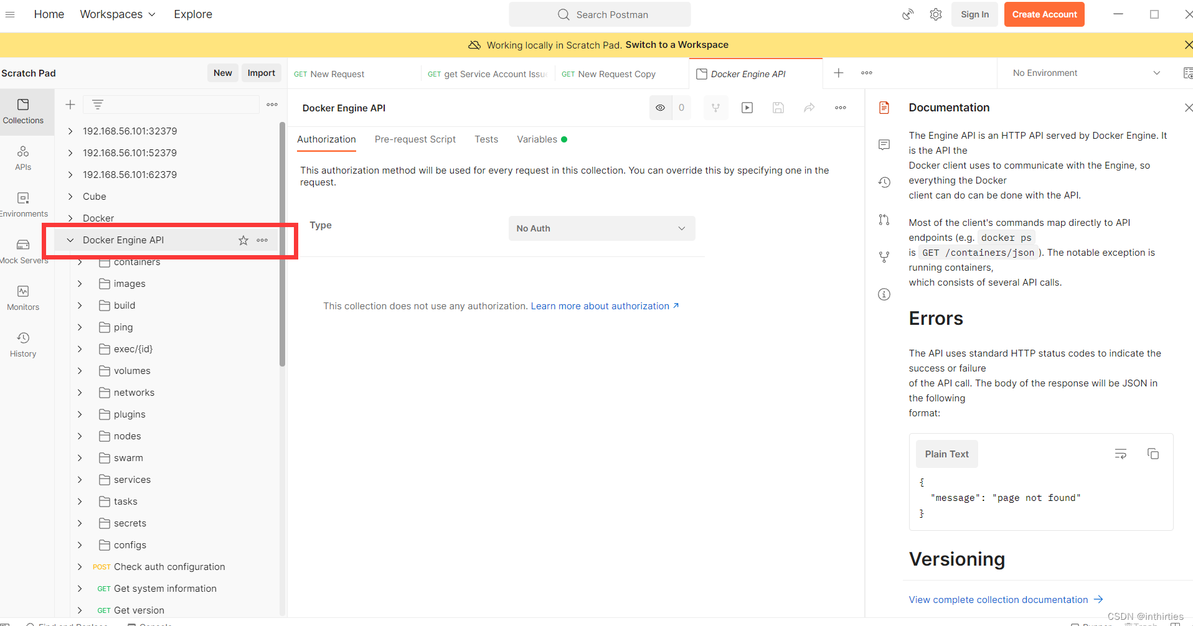
Task: Open Collections sidebar panel
Action: click(x=23, y=112)
